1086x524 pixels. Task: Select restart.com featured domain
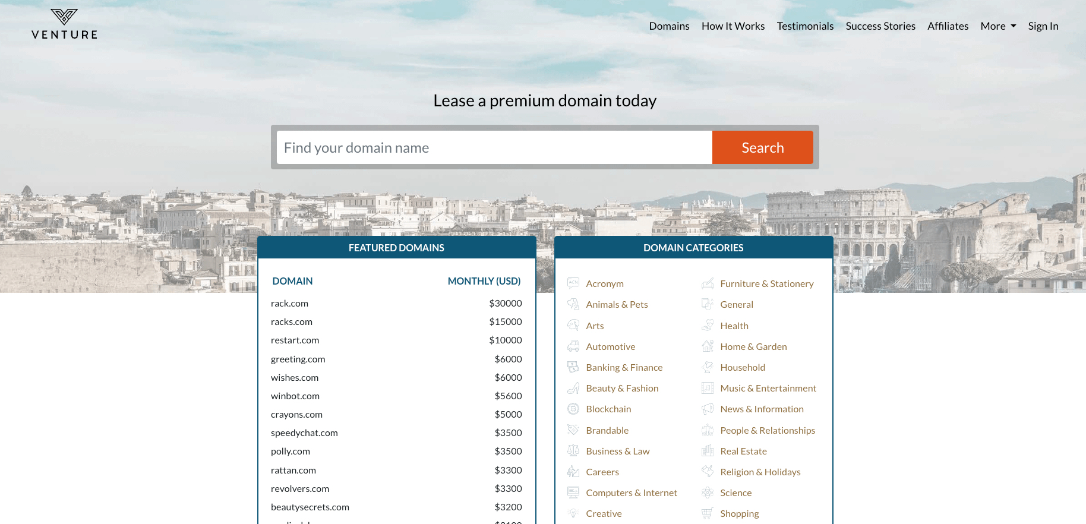coord(295,340)
